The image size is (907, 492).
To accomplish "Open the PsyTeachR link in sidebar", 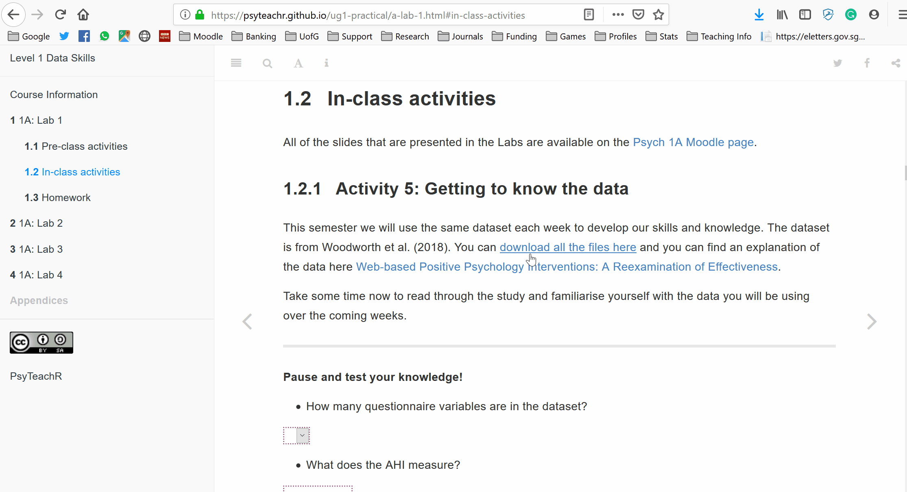I will pyautogui.click(x=36, y=376).
